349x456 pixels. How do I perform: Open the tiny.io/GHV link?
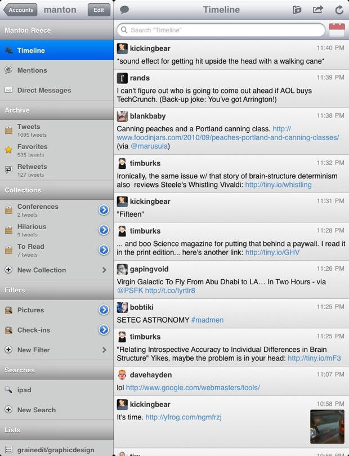coord(272,252)
